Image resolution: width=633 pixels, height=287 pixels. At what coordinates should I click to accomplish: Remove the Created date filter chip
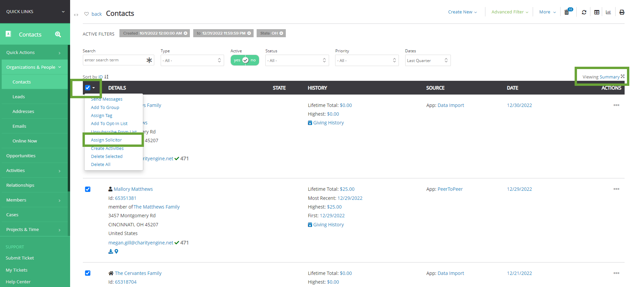pos(186,33)
